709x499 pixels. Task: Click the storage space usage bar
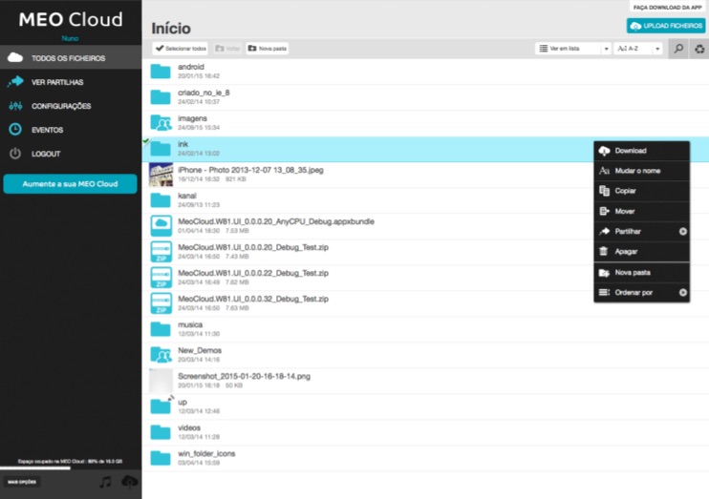(x=71, y=468)
